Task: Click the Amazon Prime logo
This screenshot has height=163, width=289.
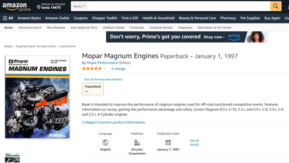Action: pyautogui.click(x=16, y=7)
